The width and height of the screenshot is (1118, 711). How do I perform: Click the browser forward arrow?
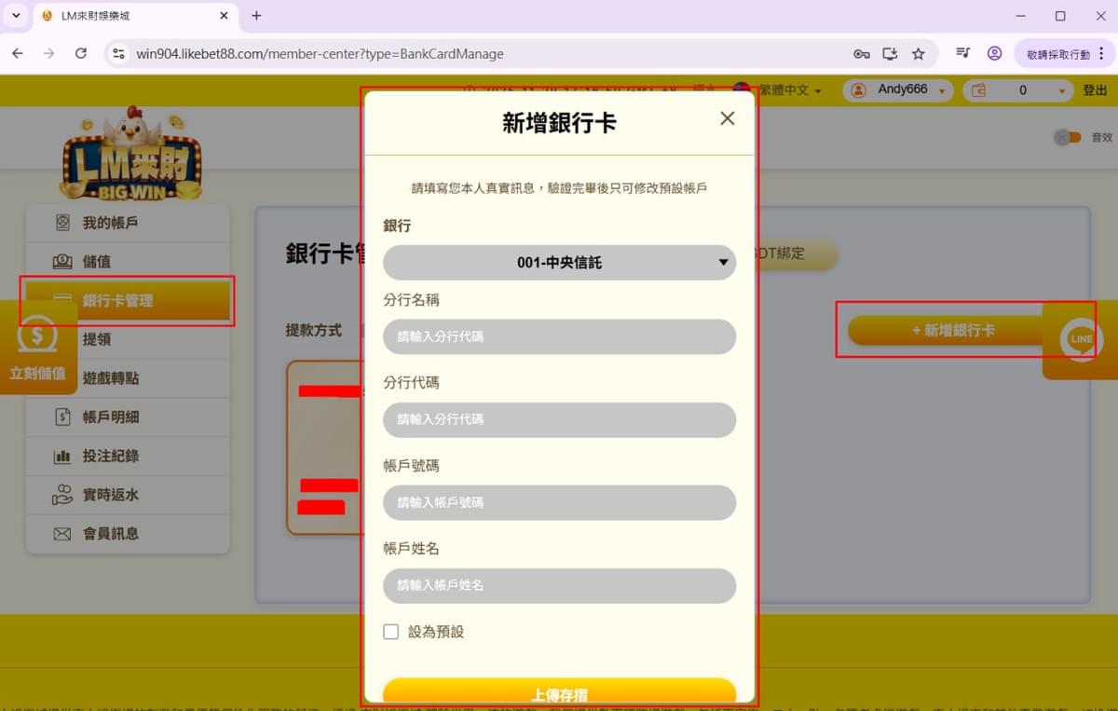coord(49,54)
